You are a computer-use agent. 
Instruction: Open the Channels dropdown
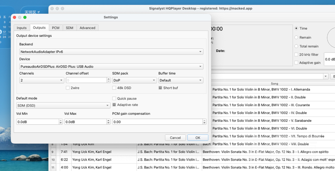41,80
